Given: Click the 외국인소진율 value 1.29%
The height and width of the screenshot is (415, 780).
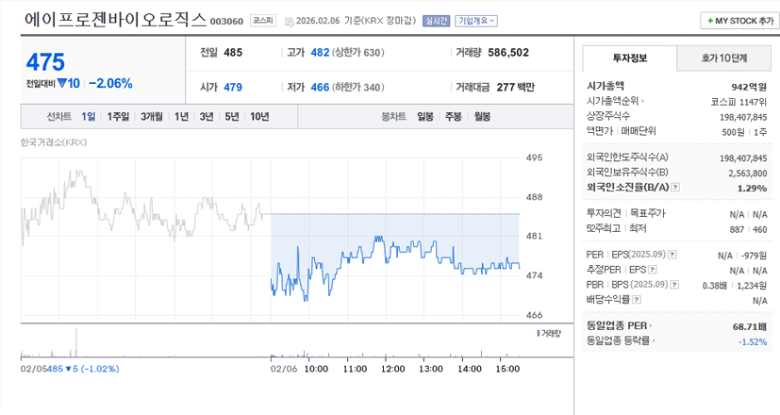Looking at the screenshot, I should (752, 188).
